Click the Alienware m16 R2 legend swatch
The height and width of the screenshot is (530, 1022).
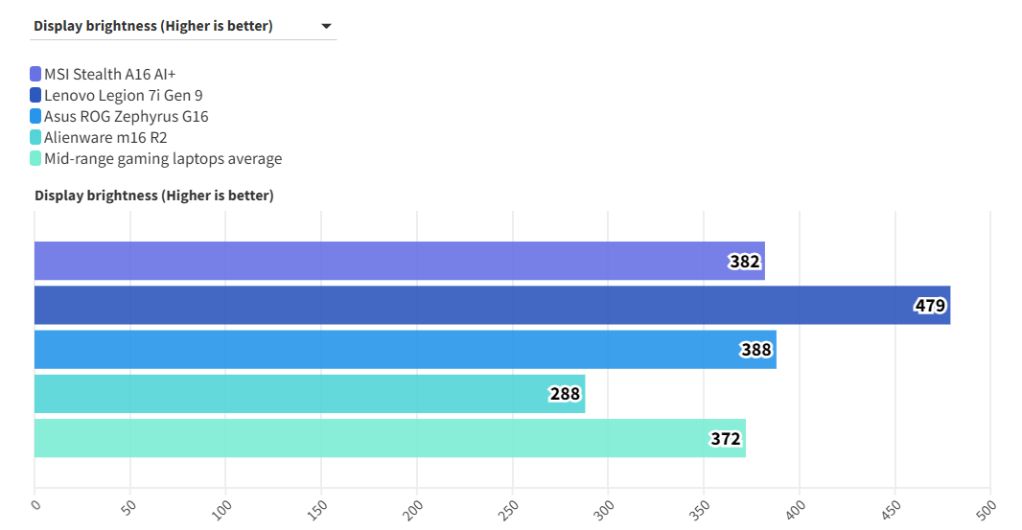click(35, 137)
